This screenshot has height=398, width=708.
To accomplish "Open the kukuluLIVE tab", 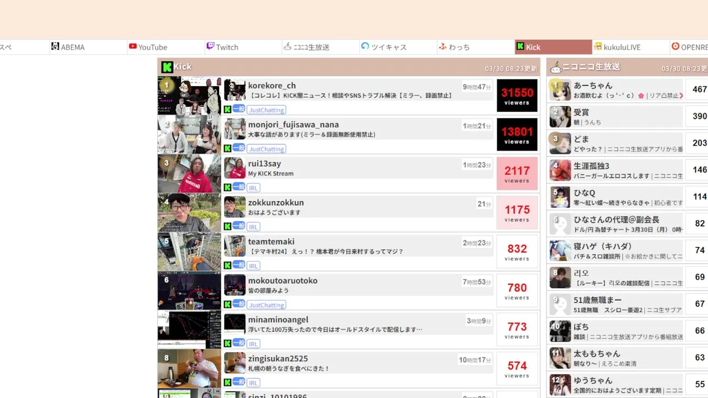I will (630, 47).
